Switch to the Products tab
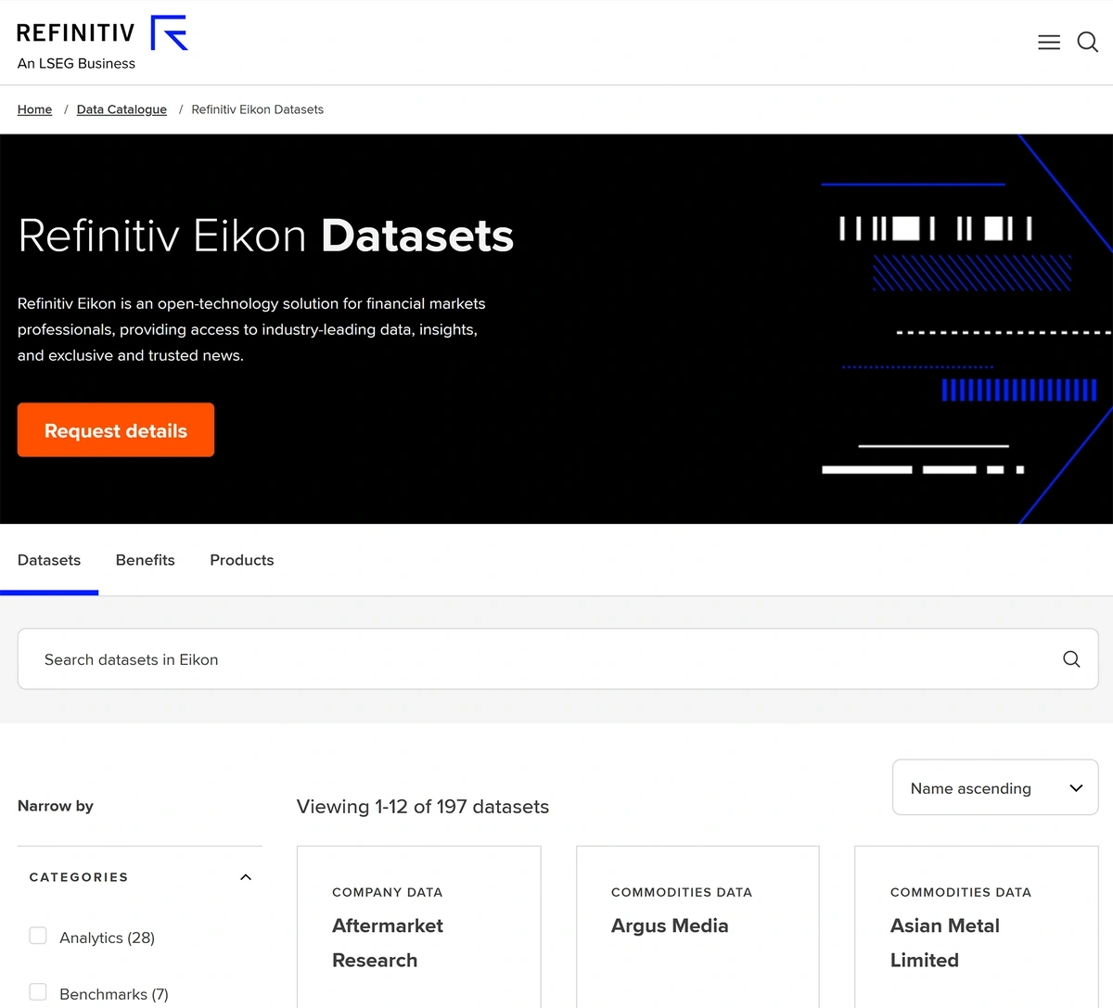 point(242,560)
